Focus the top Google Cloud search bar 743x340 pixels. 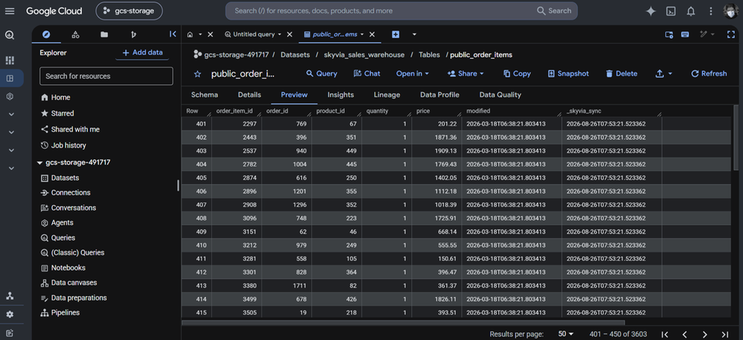tap(401, 11)
